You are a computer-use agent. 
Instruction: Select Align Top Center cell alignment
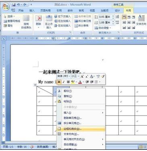(129, 17)
